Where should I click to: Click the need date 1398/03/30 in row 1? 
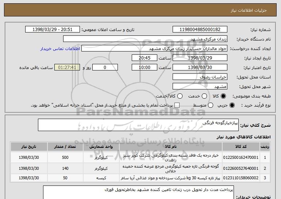29,158
